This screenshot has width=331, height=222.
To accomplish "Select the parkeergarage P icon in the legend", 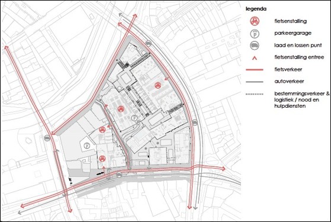I will [255, 34].
